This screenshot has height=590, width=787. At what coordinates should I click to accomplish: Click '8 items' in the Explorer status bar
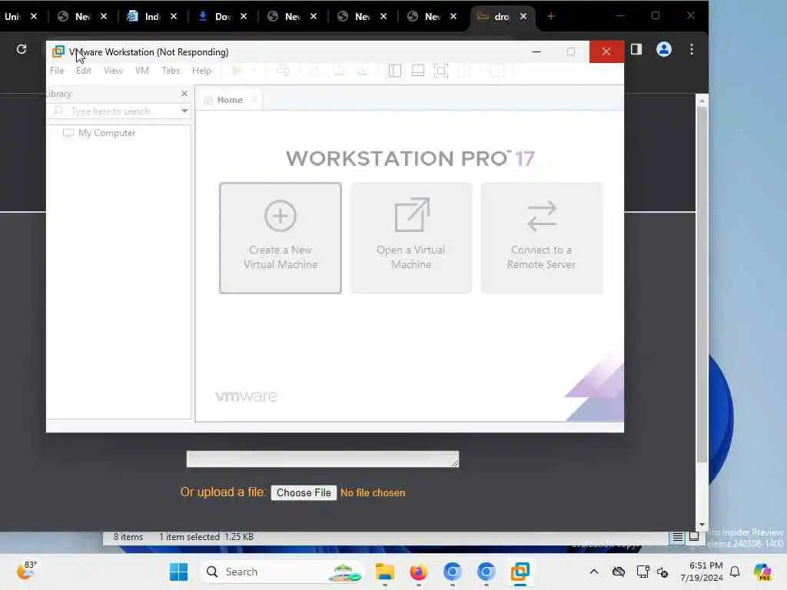pos(128,537)
